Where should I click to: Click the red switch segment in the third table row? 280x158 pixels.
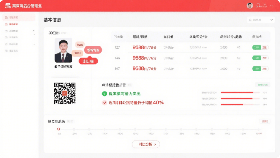tap(264, 68)
